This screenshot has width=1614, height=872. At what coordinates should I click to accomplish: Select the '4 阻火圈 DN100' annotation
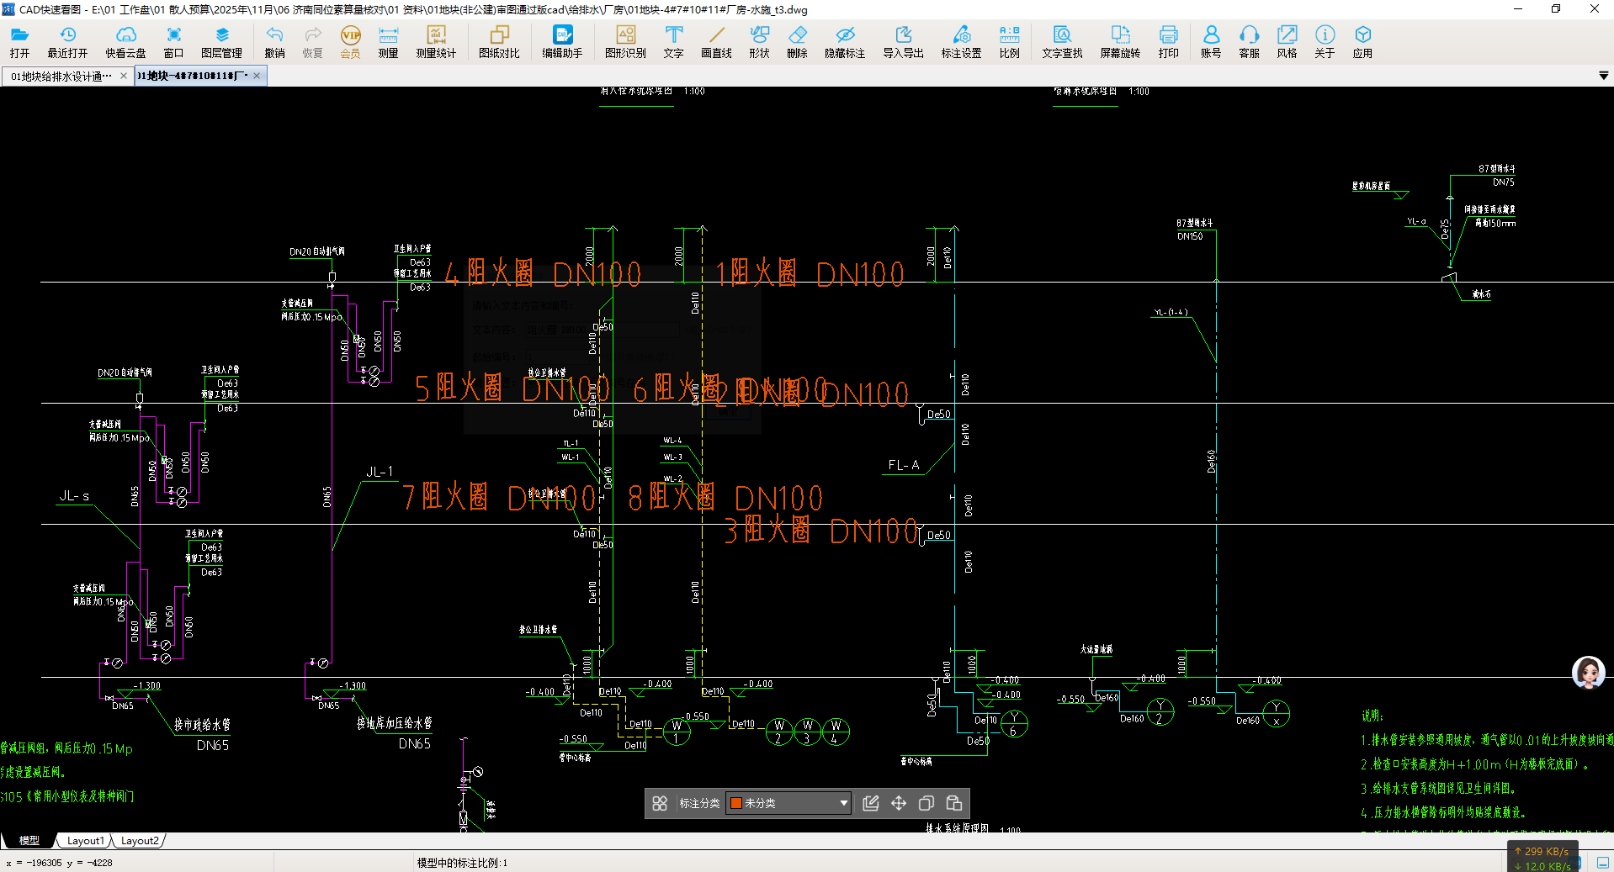[543, 273]
